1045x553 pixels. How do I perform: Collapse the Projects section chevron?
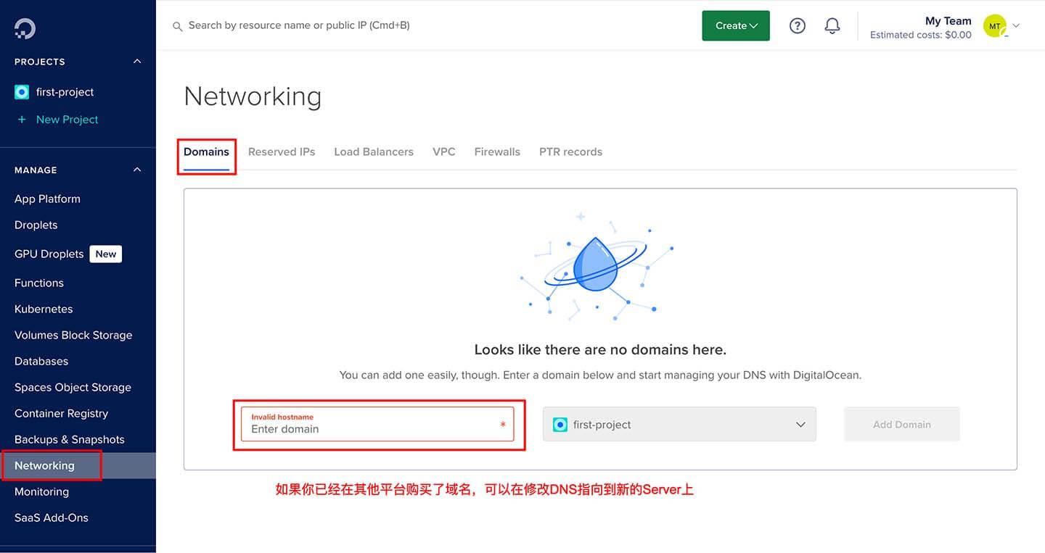137,62
